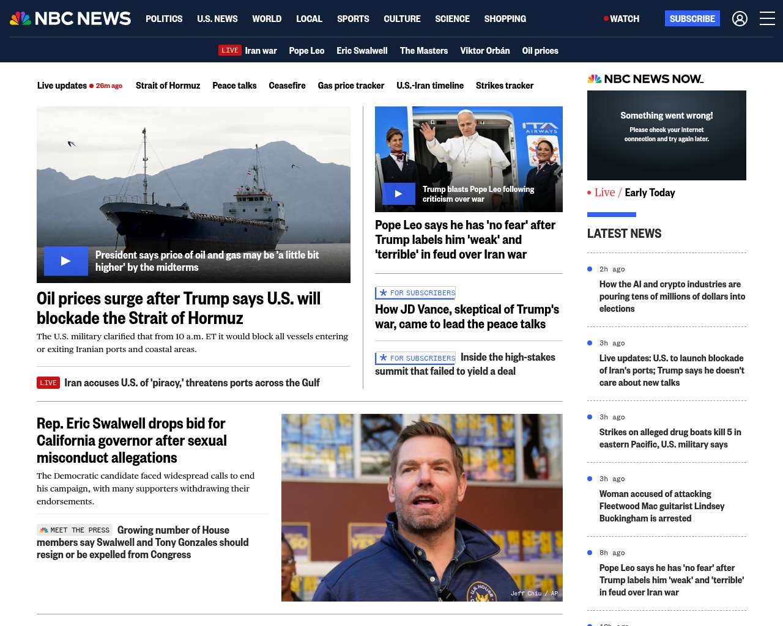Select The Masters trending topic
Screen dimensions: 783x626
click(423, 51)
